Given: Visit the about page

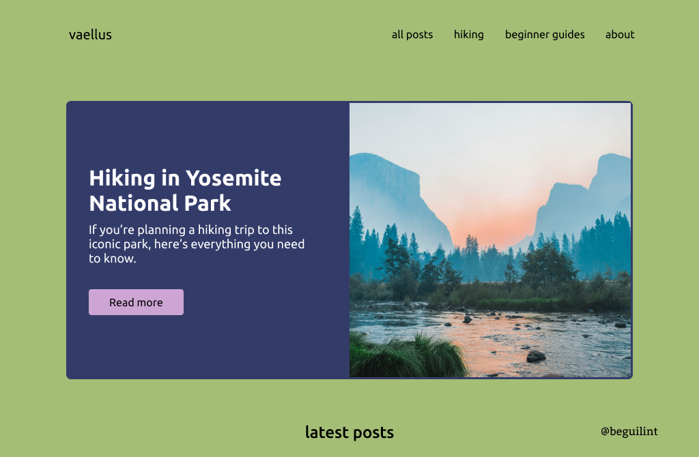Looking at the screenshot, I should [x=620, y=35].
